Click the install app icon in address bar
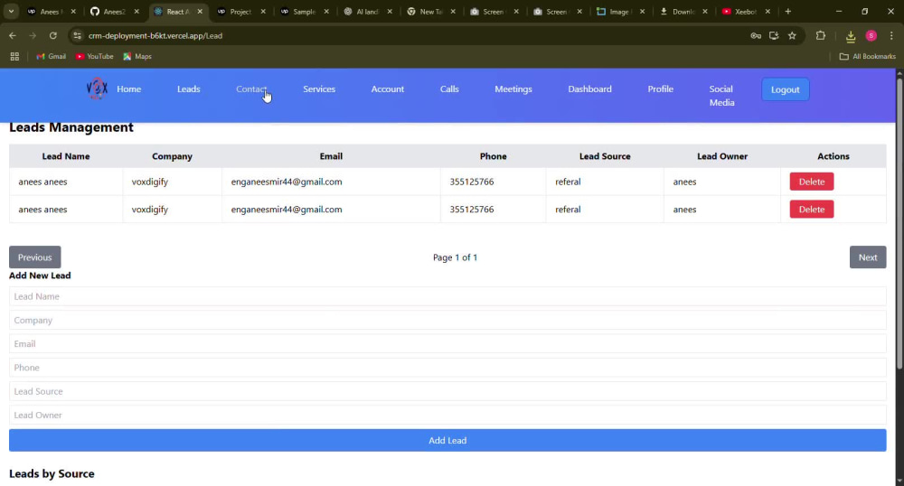Viewport: 904px width, 486px height. (x=774, y=36)
